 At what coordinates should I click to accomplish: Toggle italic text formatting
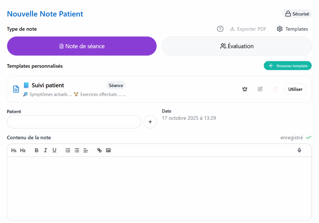45,150
